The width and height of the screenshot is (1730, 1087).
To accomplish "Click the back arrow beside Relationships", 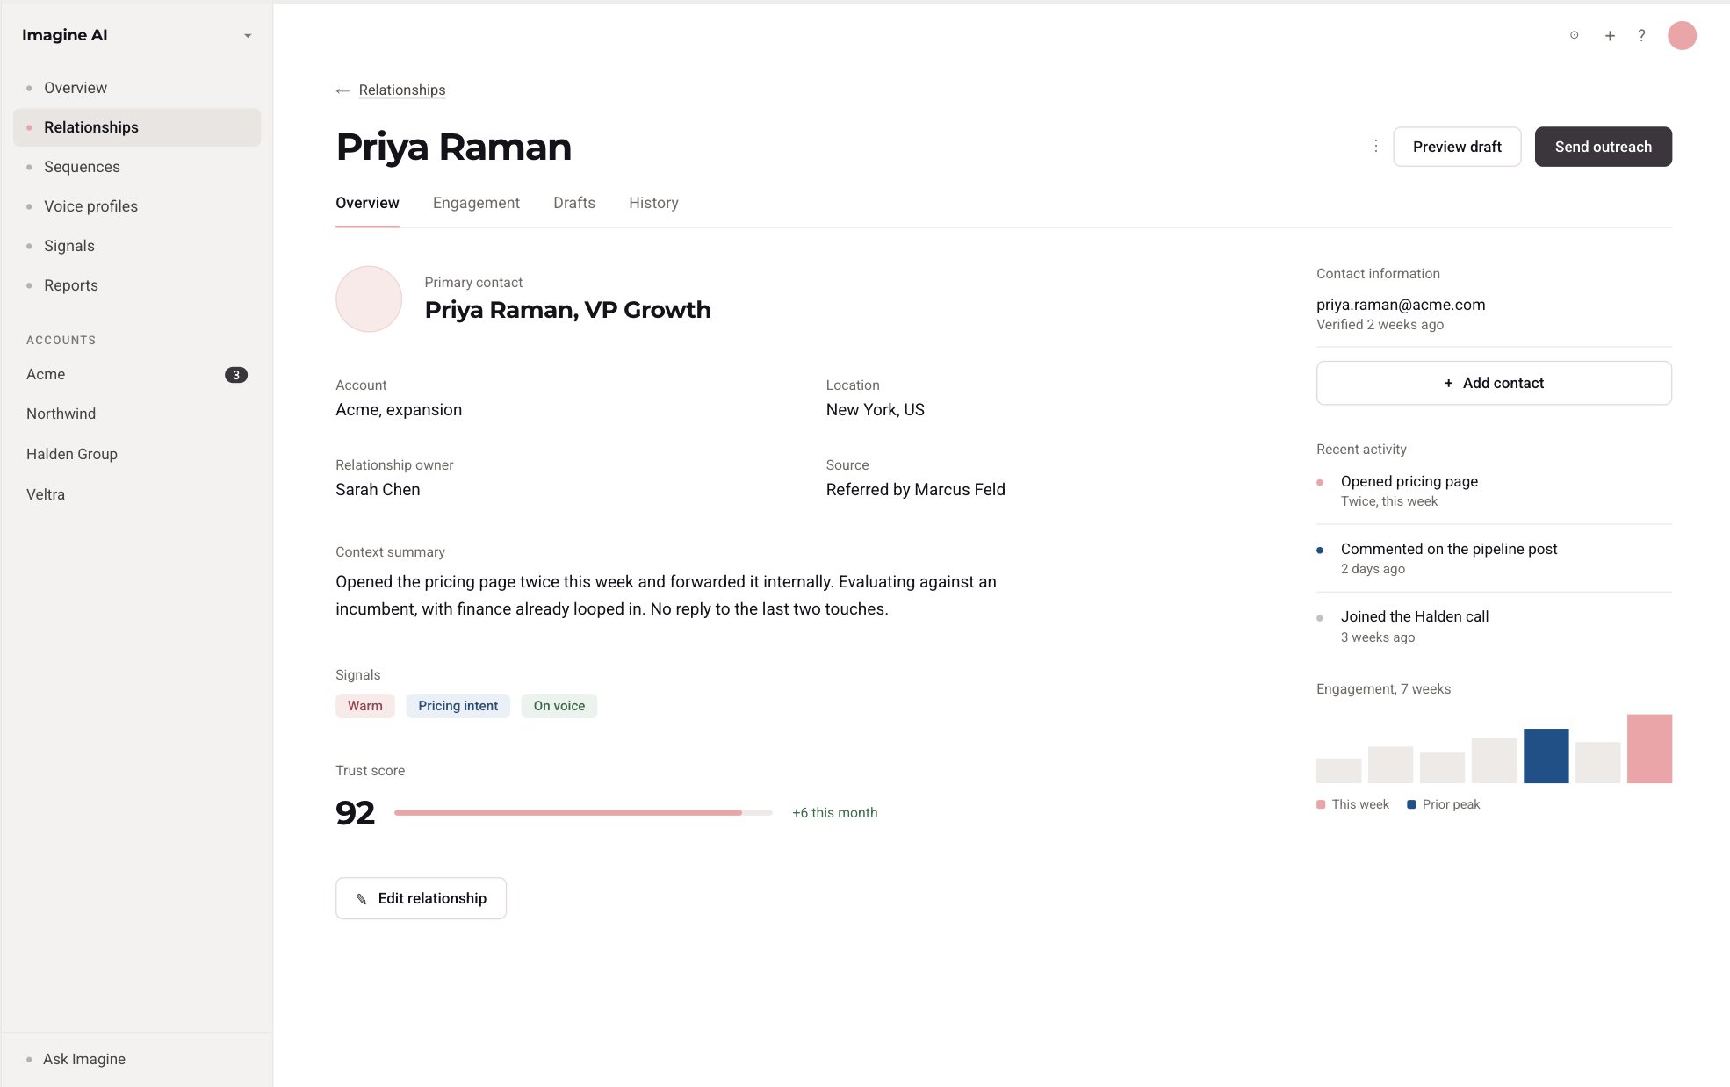I will [x=342, y=90].
